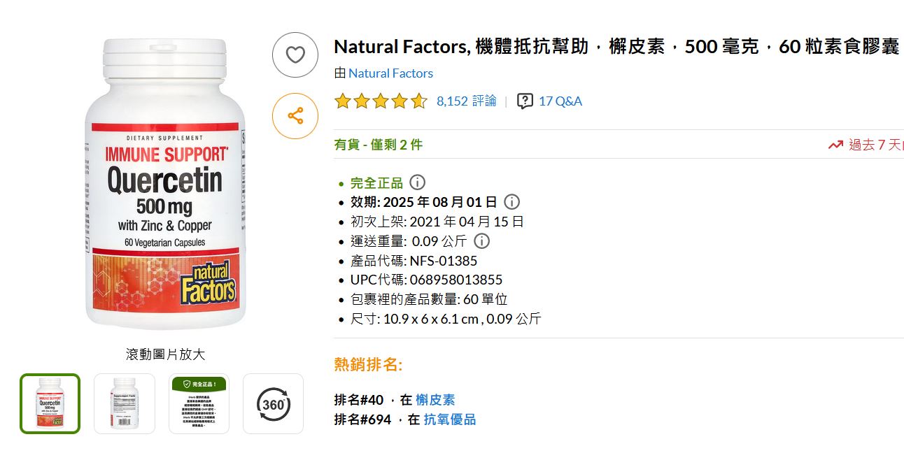Select the green 完全正品 guarantee thumbnail

(x=199, y=403)
